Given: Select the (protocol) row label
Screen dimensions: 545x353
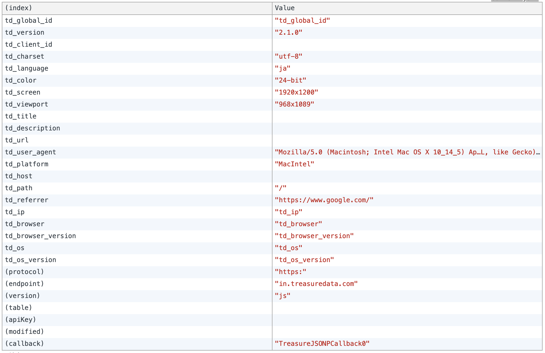Looking at the screenshot, I should pos(25,272).
